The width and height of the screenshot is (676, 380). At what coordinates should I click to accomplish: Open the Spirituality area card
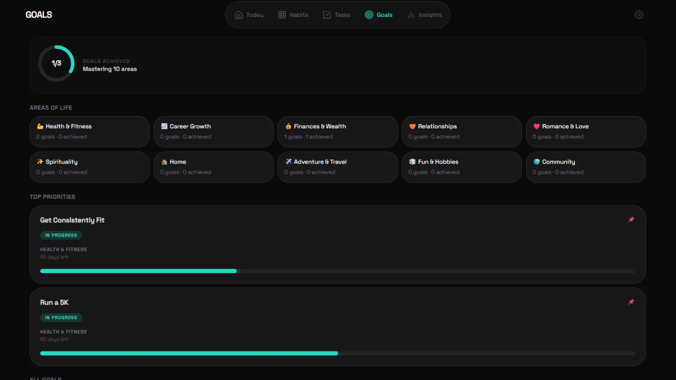pos(89,167)
